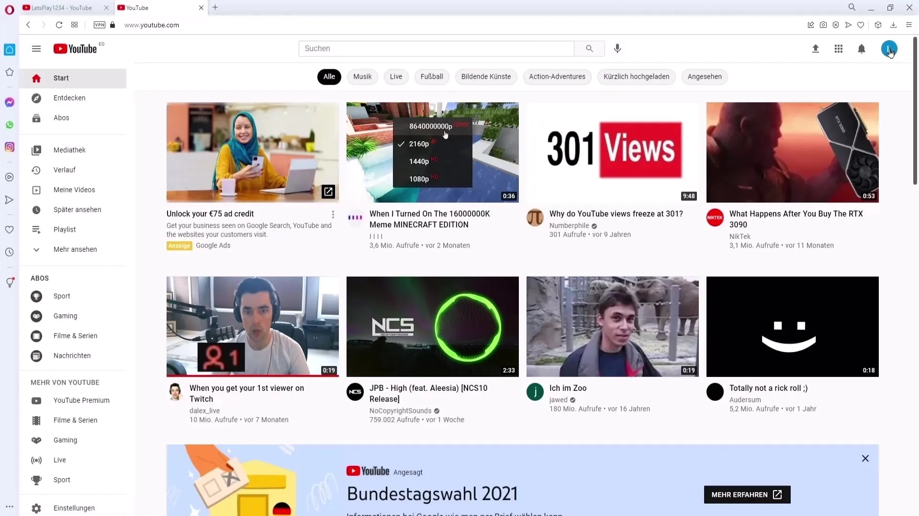
Task: Click the Entdecken compass icon
Action: 36,97
